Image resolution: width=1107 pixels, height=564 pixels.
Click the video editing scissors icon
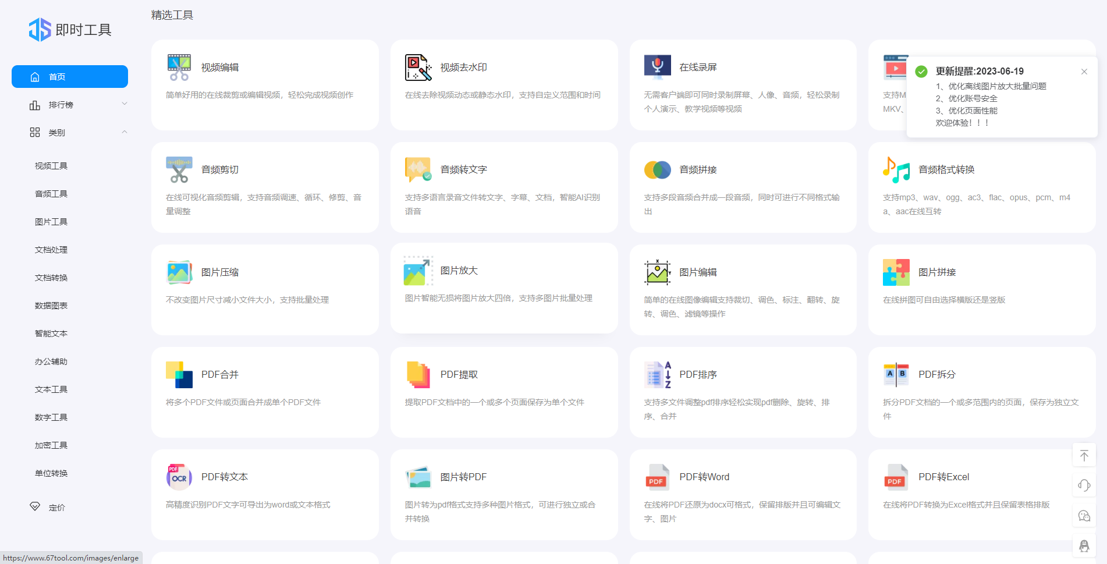pyautogui.click(x=179, y=68)
